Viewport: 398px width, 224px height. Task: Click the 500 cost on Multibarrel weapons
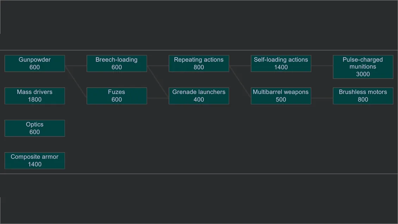click(281, 100)
